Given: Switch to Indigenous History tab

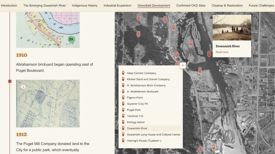Looking at the screenshot, I should click(x=85, y=5).
